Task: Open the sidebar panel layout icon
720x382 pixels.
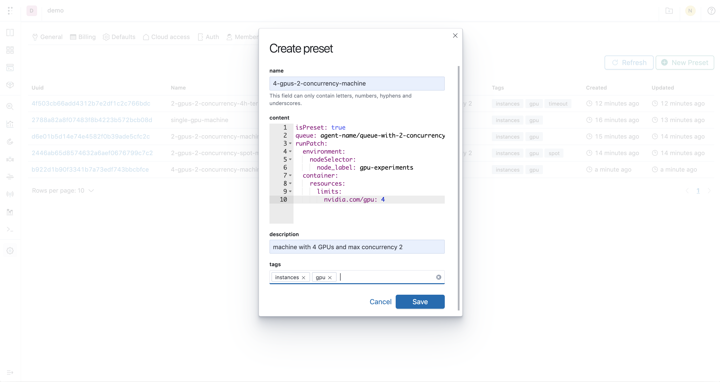Action: [x=10, y=33]
